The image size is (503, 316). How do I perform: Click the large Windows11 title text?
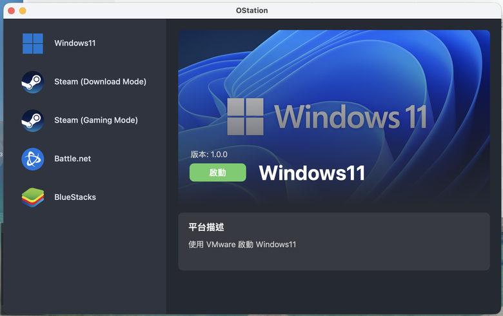click(312, 173)
